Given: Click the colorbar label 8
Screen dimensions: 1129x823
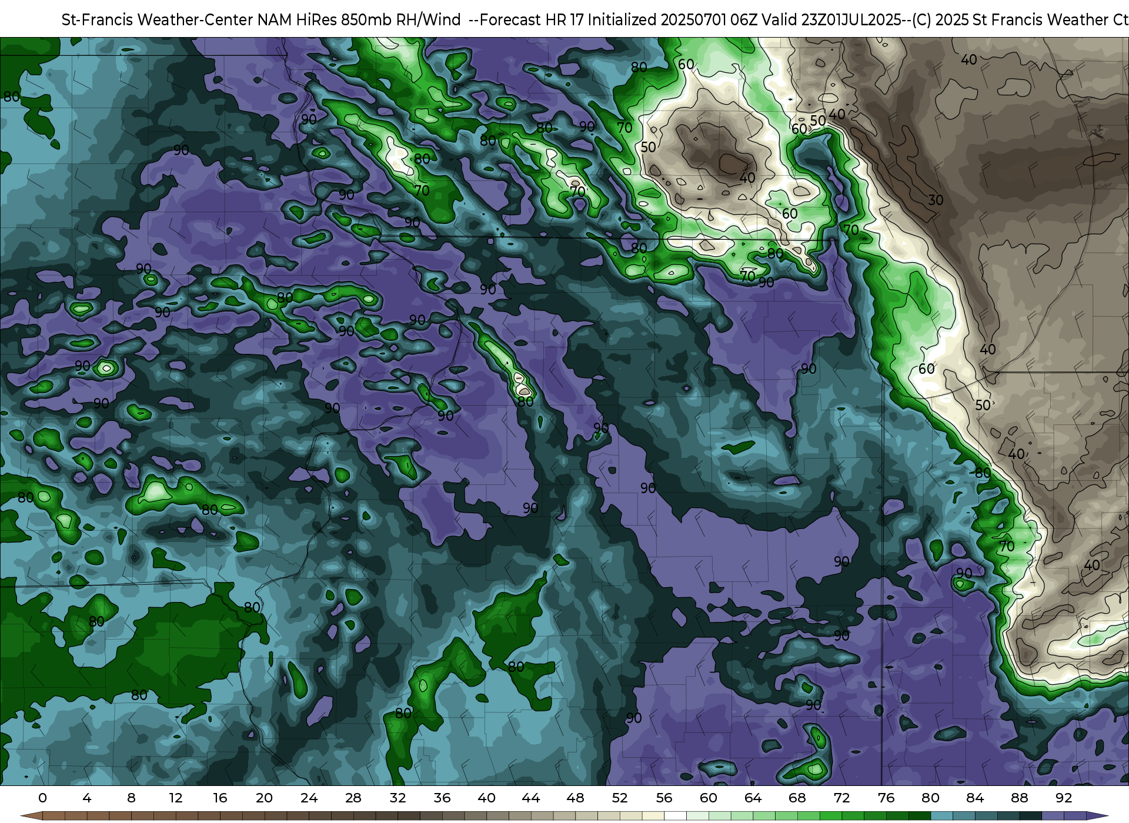Looking at the screenshot, I should coord(131,798).
